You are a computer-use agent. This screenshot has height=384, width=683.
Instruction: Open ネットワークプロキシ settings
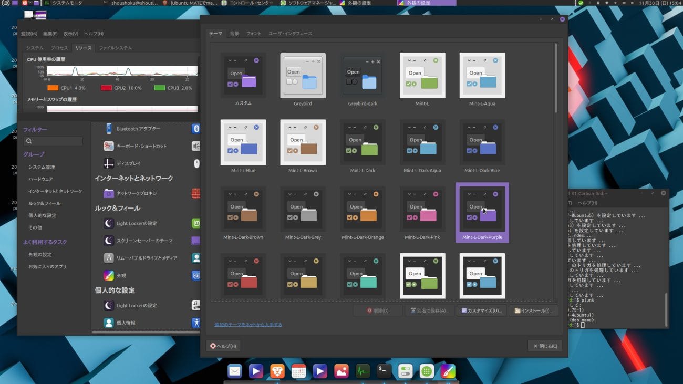109,193
